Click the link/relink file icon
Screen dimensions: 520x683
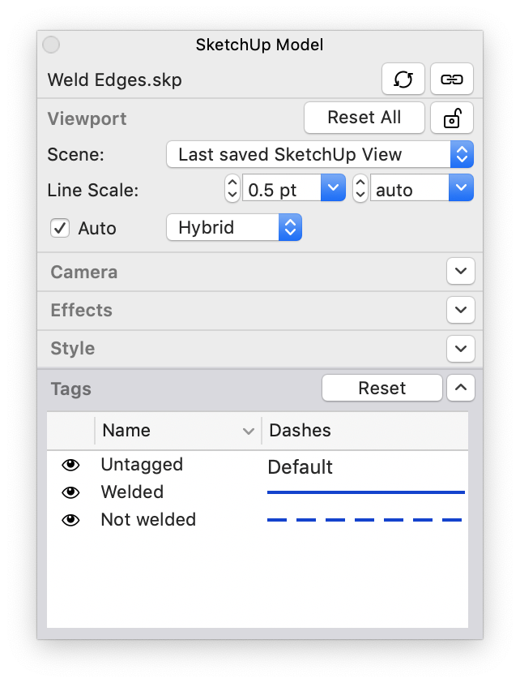tap(451, 79)
